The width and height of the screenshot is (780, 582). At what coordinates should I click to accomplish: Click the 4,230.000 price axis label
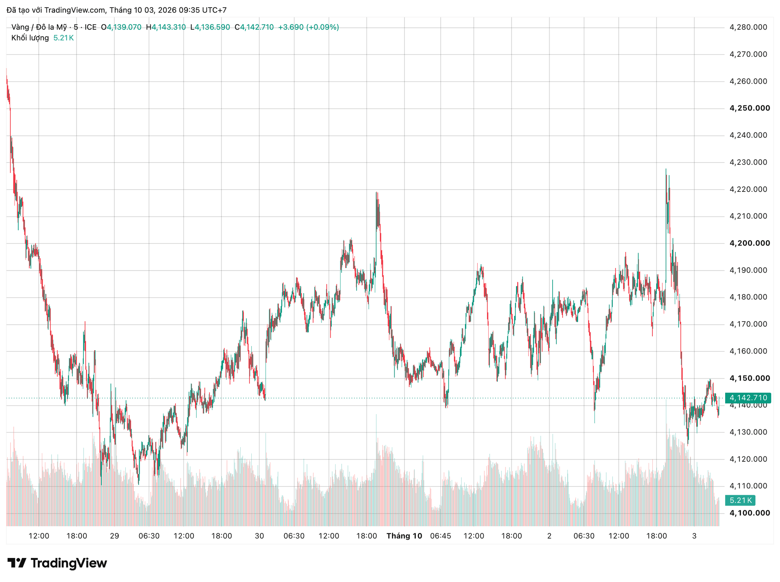[x=748, y=163]
